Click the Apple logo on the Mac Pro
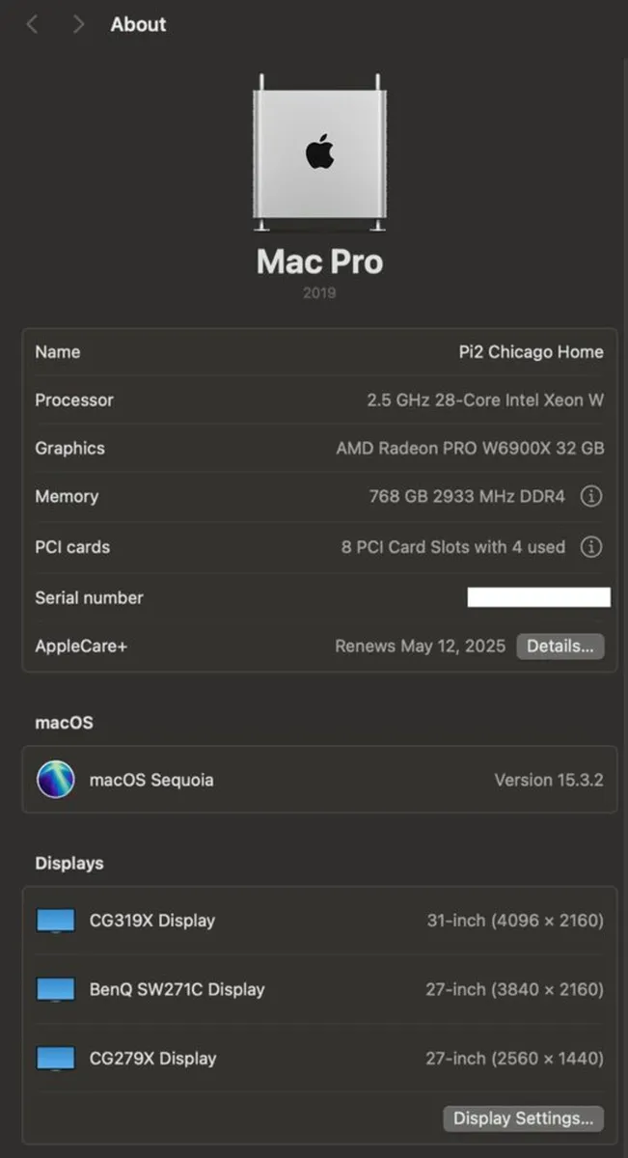Screen dimensions: 628x1158 pyautogui.click(x=318, y=150)
